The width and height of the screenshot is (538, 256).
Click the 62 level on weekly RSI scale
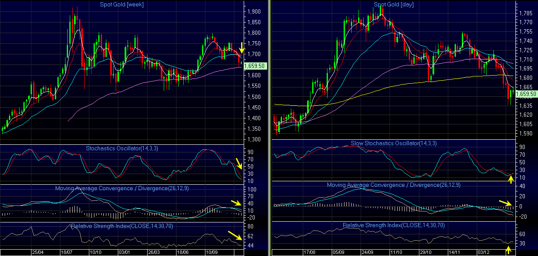[x=250, y=236]
